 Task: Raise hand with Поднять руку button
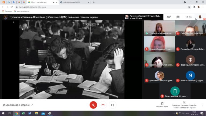tap(162, 104)
